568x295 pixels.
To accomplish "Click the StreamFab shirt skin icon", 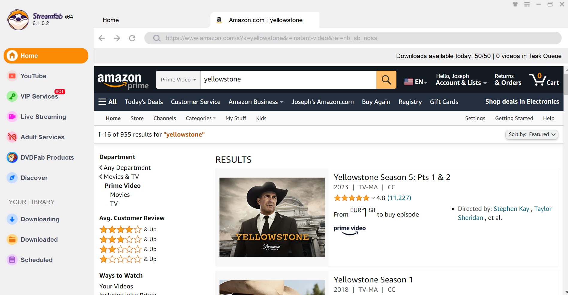I will [x=515, y=4].
